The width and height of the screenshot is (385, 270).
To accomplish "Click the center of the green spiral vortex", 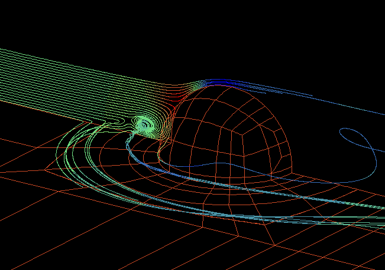I will 145,124.
